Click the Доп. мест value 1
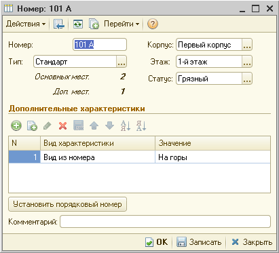 click(123, 92)
